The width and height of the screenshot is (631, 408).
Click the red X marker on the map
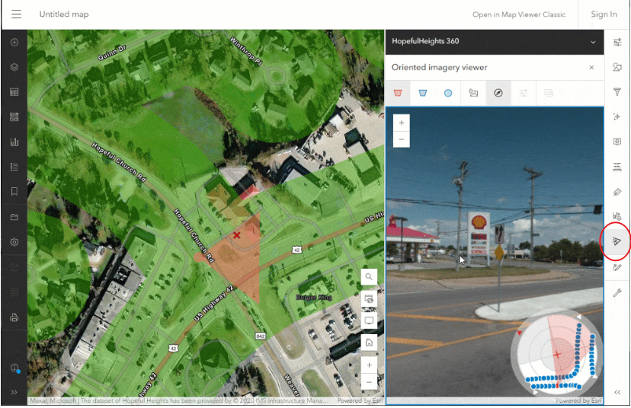tap(236, 235)
